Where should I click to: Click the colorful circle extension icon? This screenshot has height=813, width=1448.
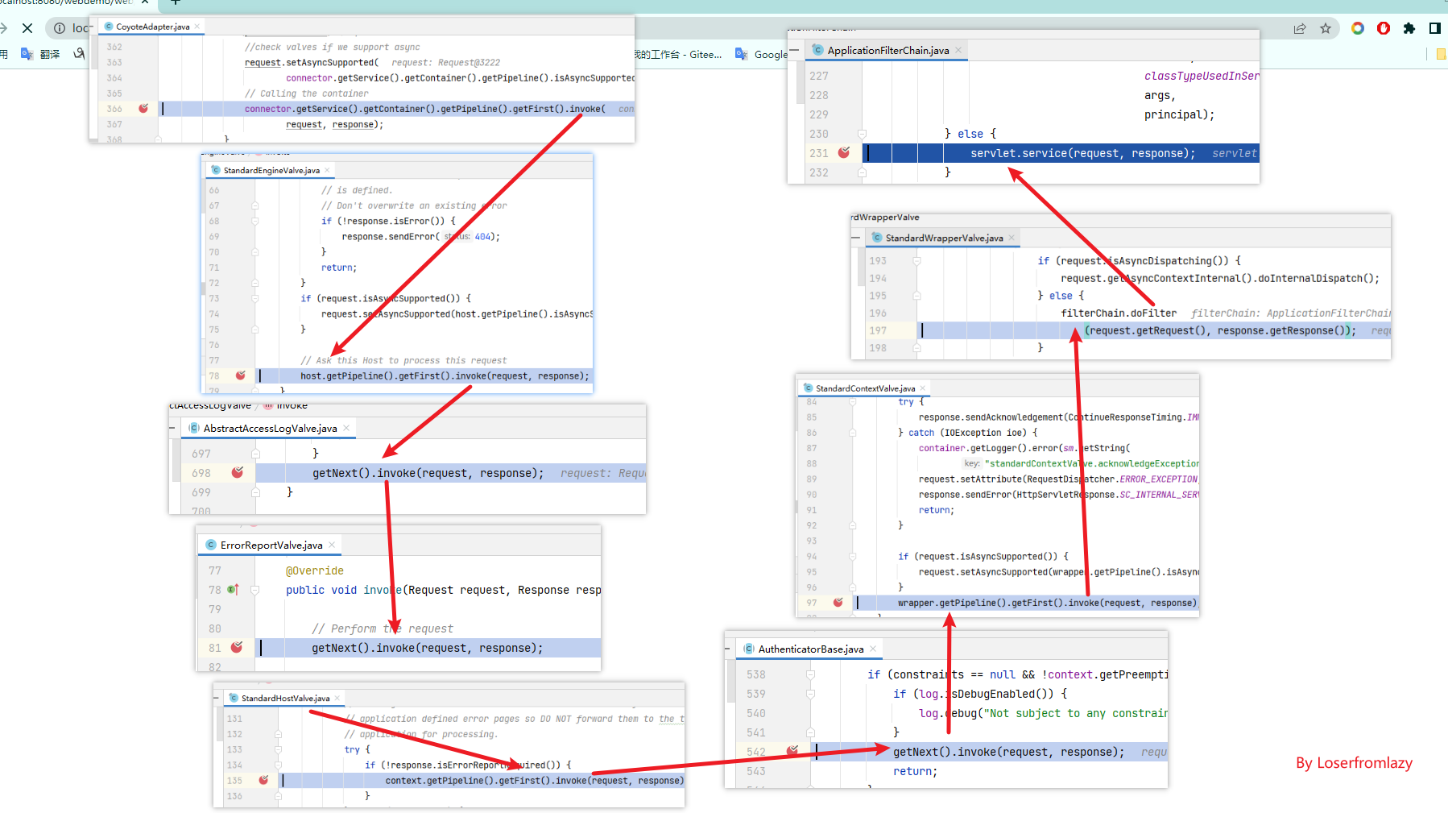1358,28
